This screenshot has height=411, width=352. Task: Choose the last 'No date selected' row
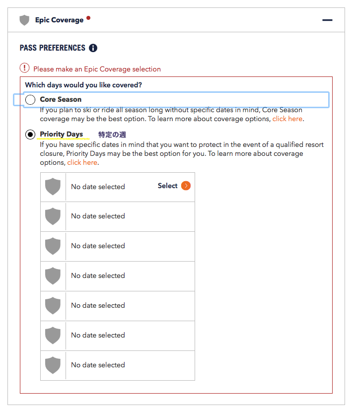(98, 365)
